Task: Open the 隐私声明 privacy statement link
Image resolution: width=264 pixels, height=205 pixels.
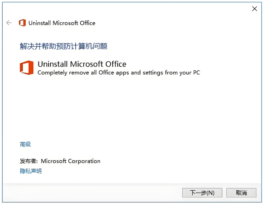Action: point(31,171)
